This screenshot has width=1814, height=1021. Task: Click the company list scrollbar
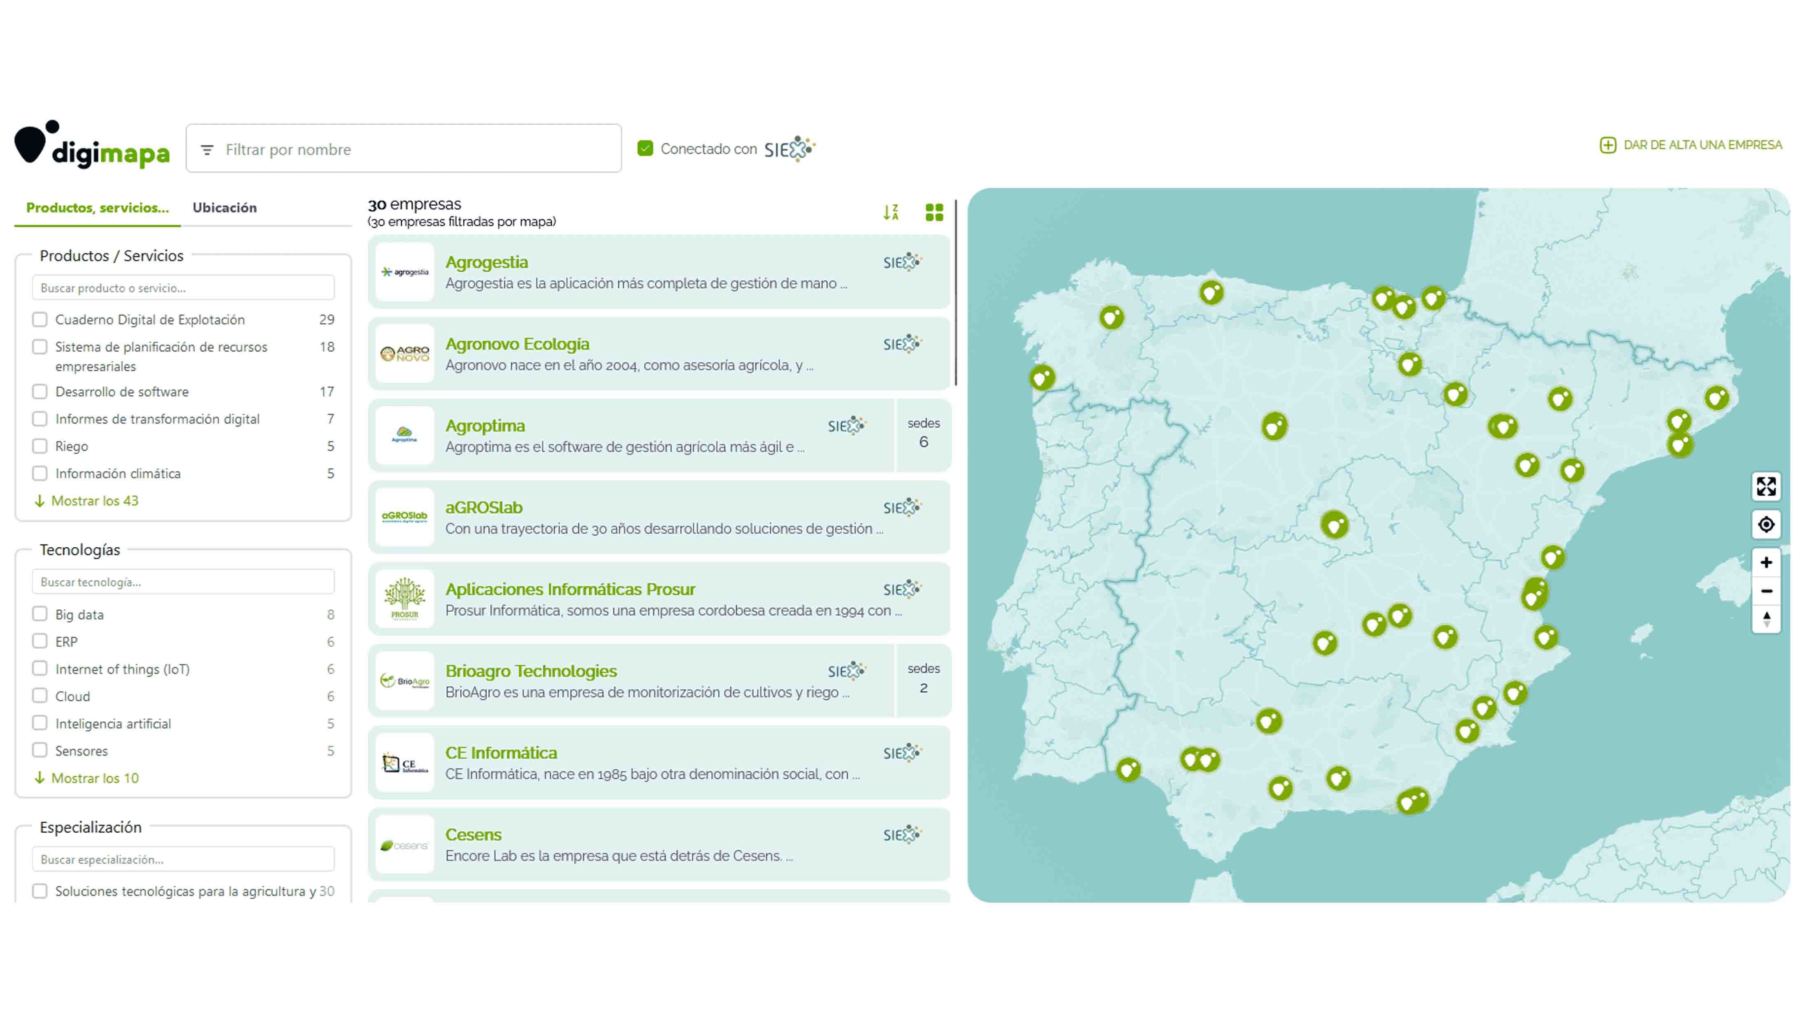pos(955,293)
